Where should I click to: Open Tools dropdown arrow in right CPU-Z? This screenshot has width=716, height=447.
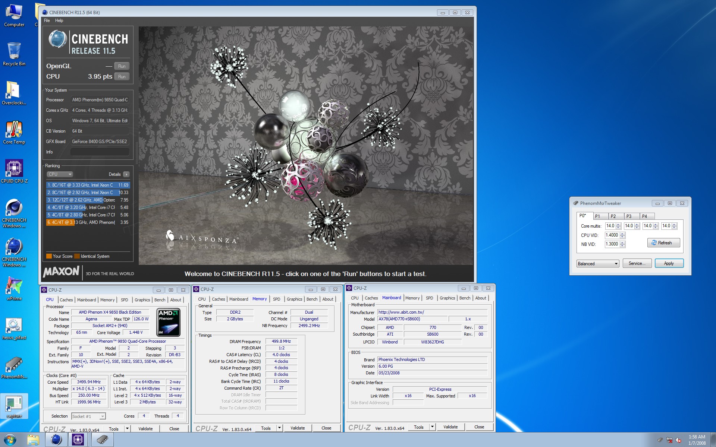tap(432, 427)
